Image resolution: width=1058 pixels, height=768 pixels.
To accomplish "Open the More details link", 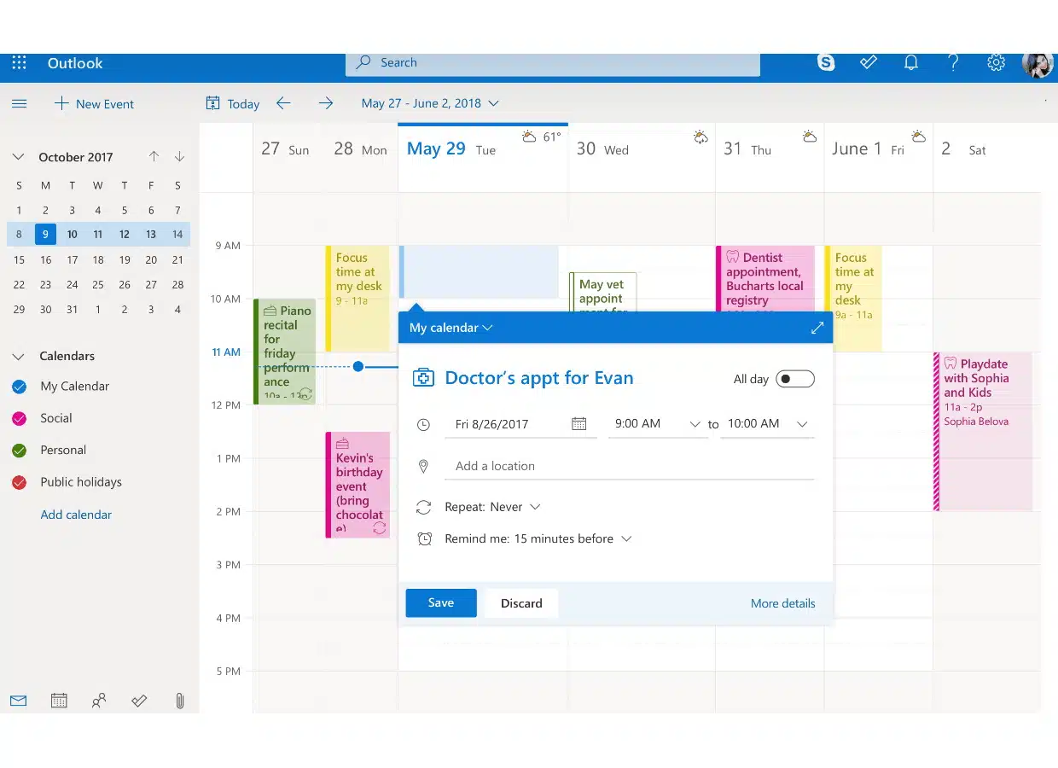I will (x=782, y=603).
